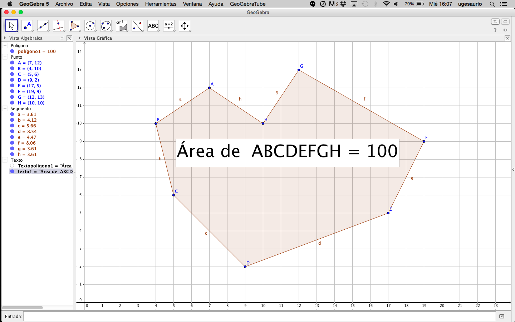Open the GeoGebraTube menu
515x322 pixels.
click(x=248, y=4)
